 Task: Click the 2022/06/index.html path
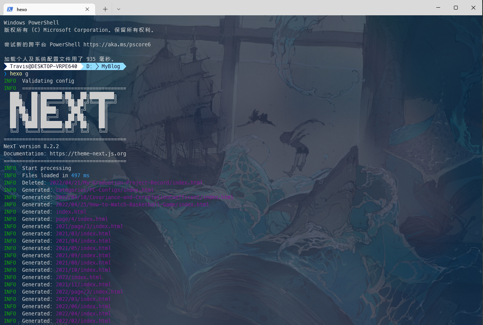(x=83, y=306)
